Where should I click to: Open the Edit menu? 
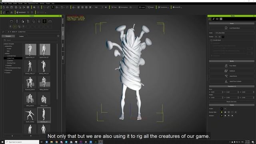click(5, 4)
